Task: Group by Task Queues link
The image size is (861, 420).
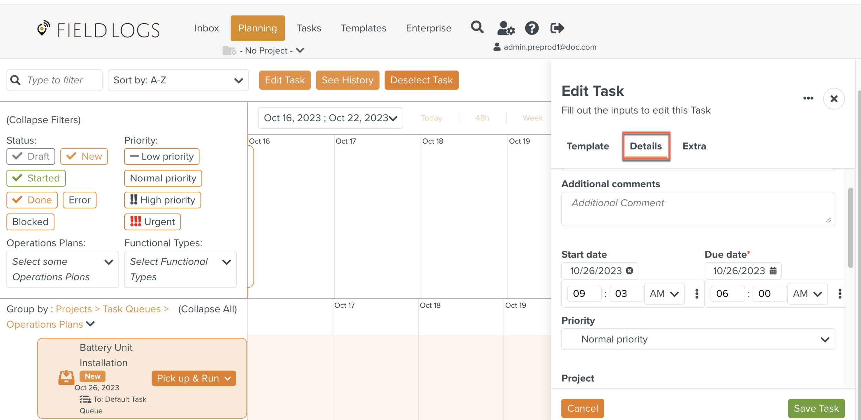Action: coord(132,309)
